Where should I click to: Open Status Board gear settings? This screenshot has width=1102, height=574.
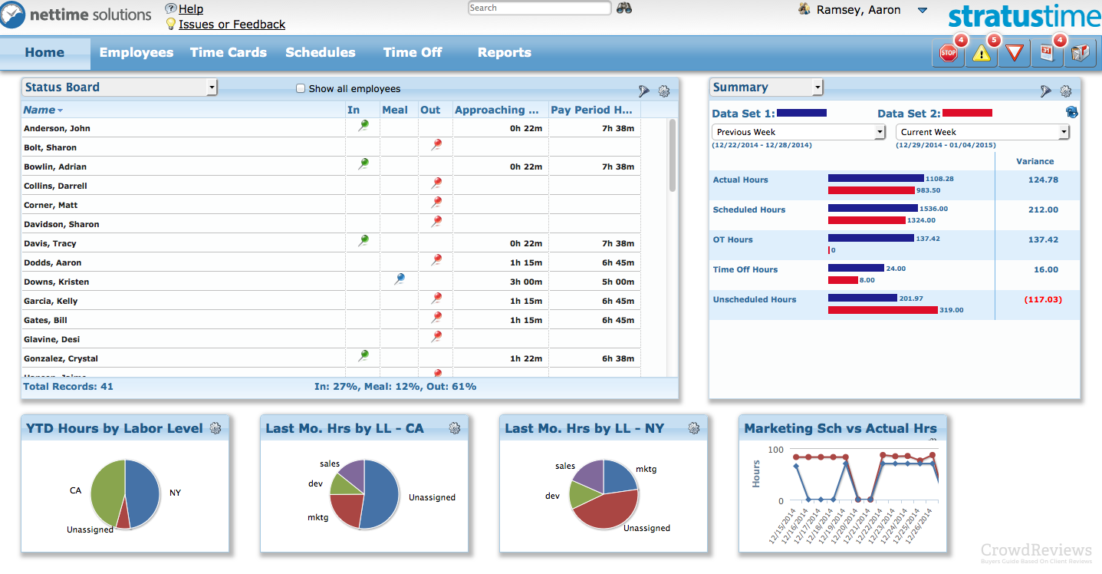pyautogui.click(x=664, y=91)
